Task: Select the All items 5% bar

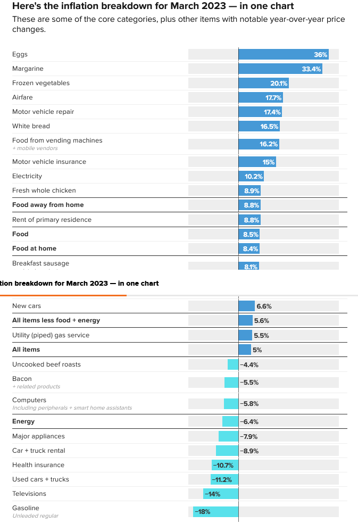Action: coord(245,350)
